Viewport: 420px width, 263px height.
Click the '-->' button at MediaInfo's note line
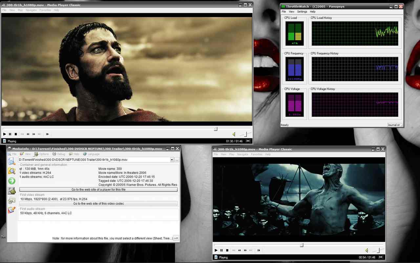176,238
